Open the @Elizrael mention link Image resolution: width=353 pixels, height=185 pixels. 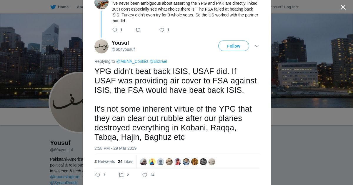pos(158,61)
